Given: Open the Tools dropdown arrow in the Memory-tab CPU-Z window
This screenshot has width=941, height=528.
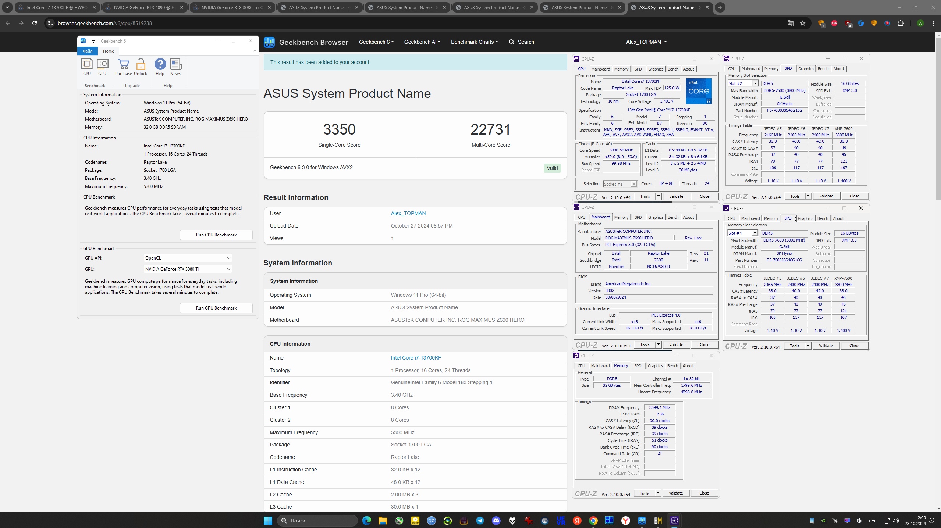Looking at the screenshot, I should tap(658, 493).
